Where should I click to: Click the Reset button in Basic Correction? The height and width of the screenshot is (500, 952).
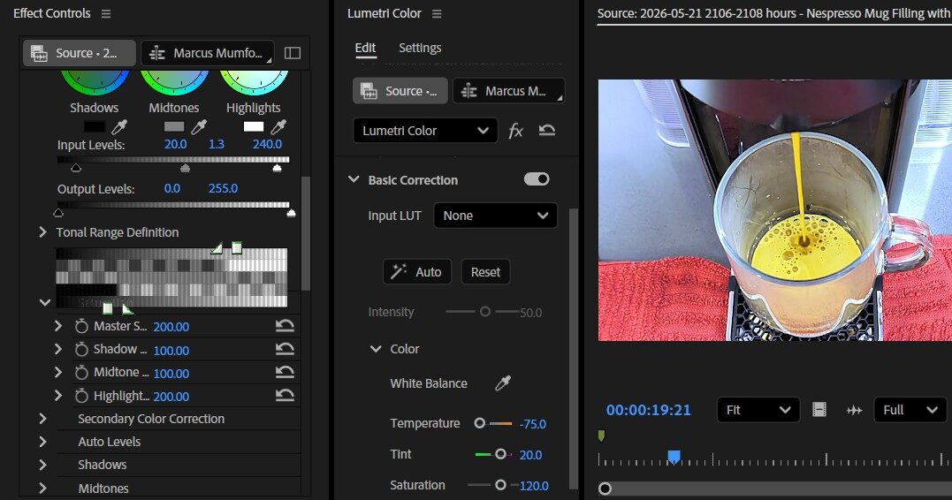(485, 272)
